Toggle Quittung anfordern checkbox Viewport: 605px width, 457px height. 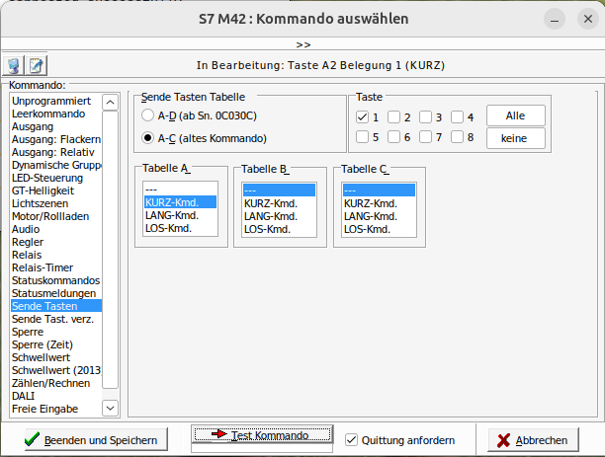click(352, 440)
